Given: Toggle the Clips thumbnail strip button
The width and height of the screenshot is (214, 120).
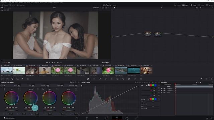Looking at the screenshot, I should (x=185, y=5).
